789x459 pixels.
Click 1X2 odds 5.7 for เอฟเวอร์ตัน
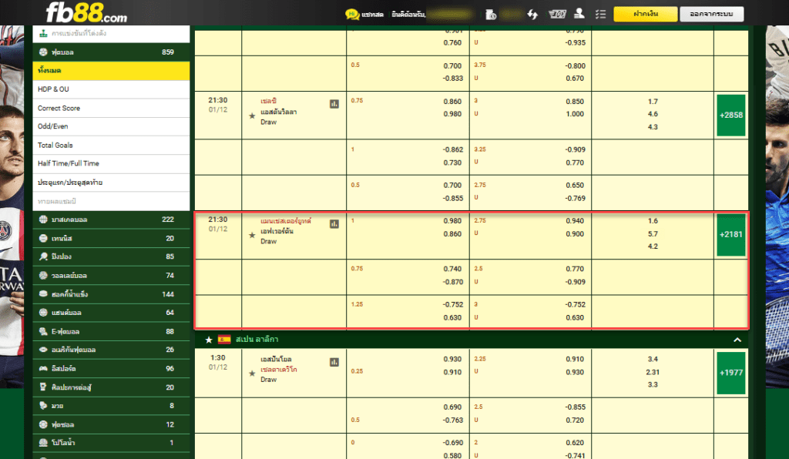click(653, 234)
